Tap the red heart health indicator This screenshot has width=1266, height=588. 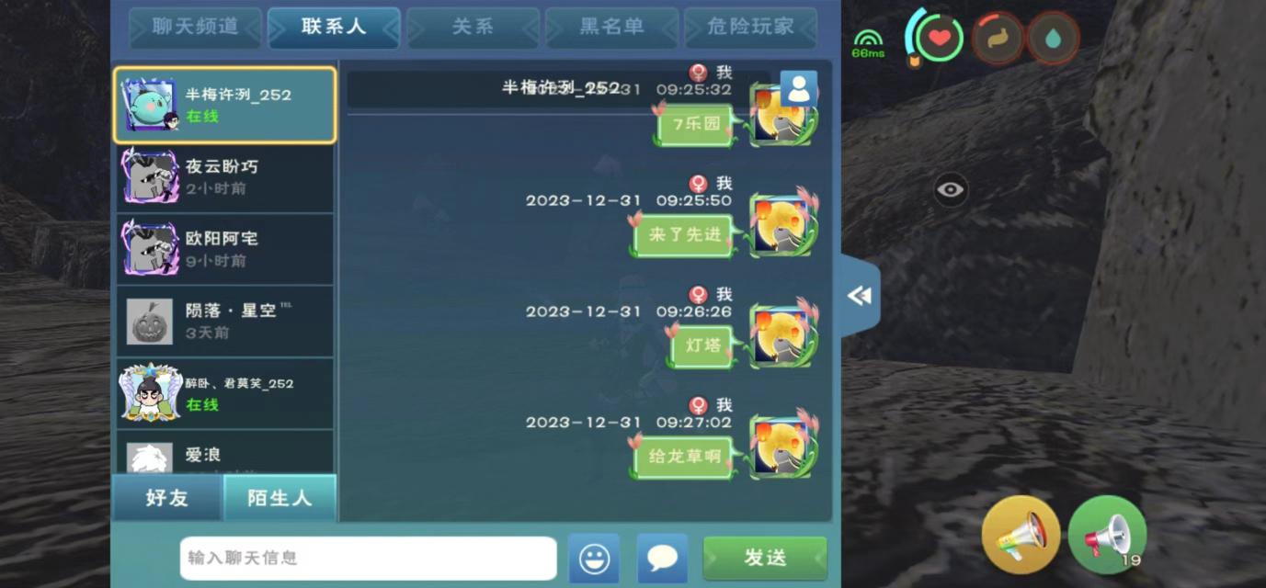coord(940,39)
